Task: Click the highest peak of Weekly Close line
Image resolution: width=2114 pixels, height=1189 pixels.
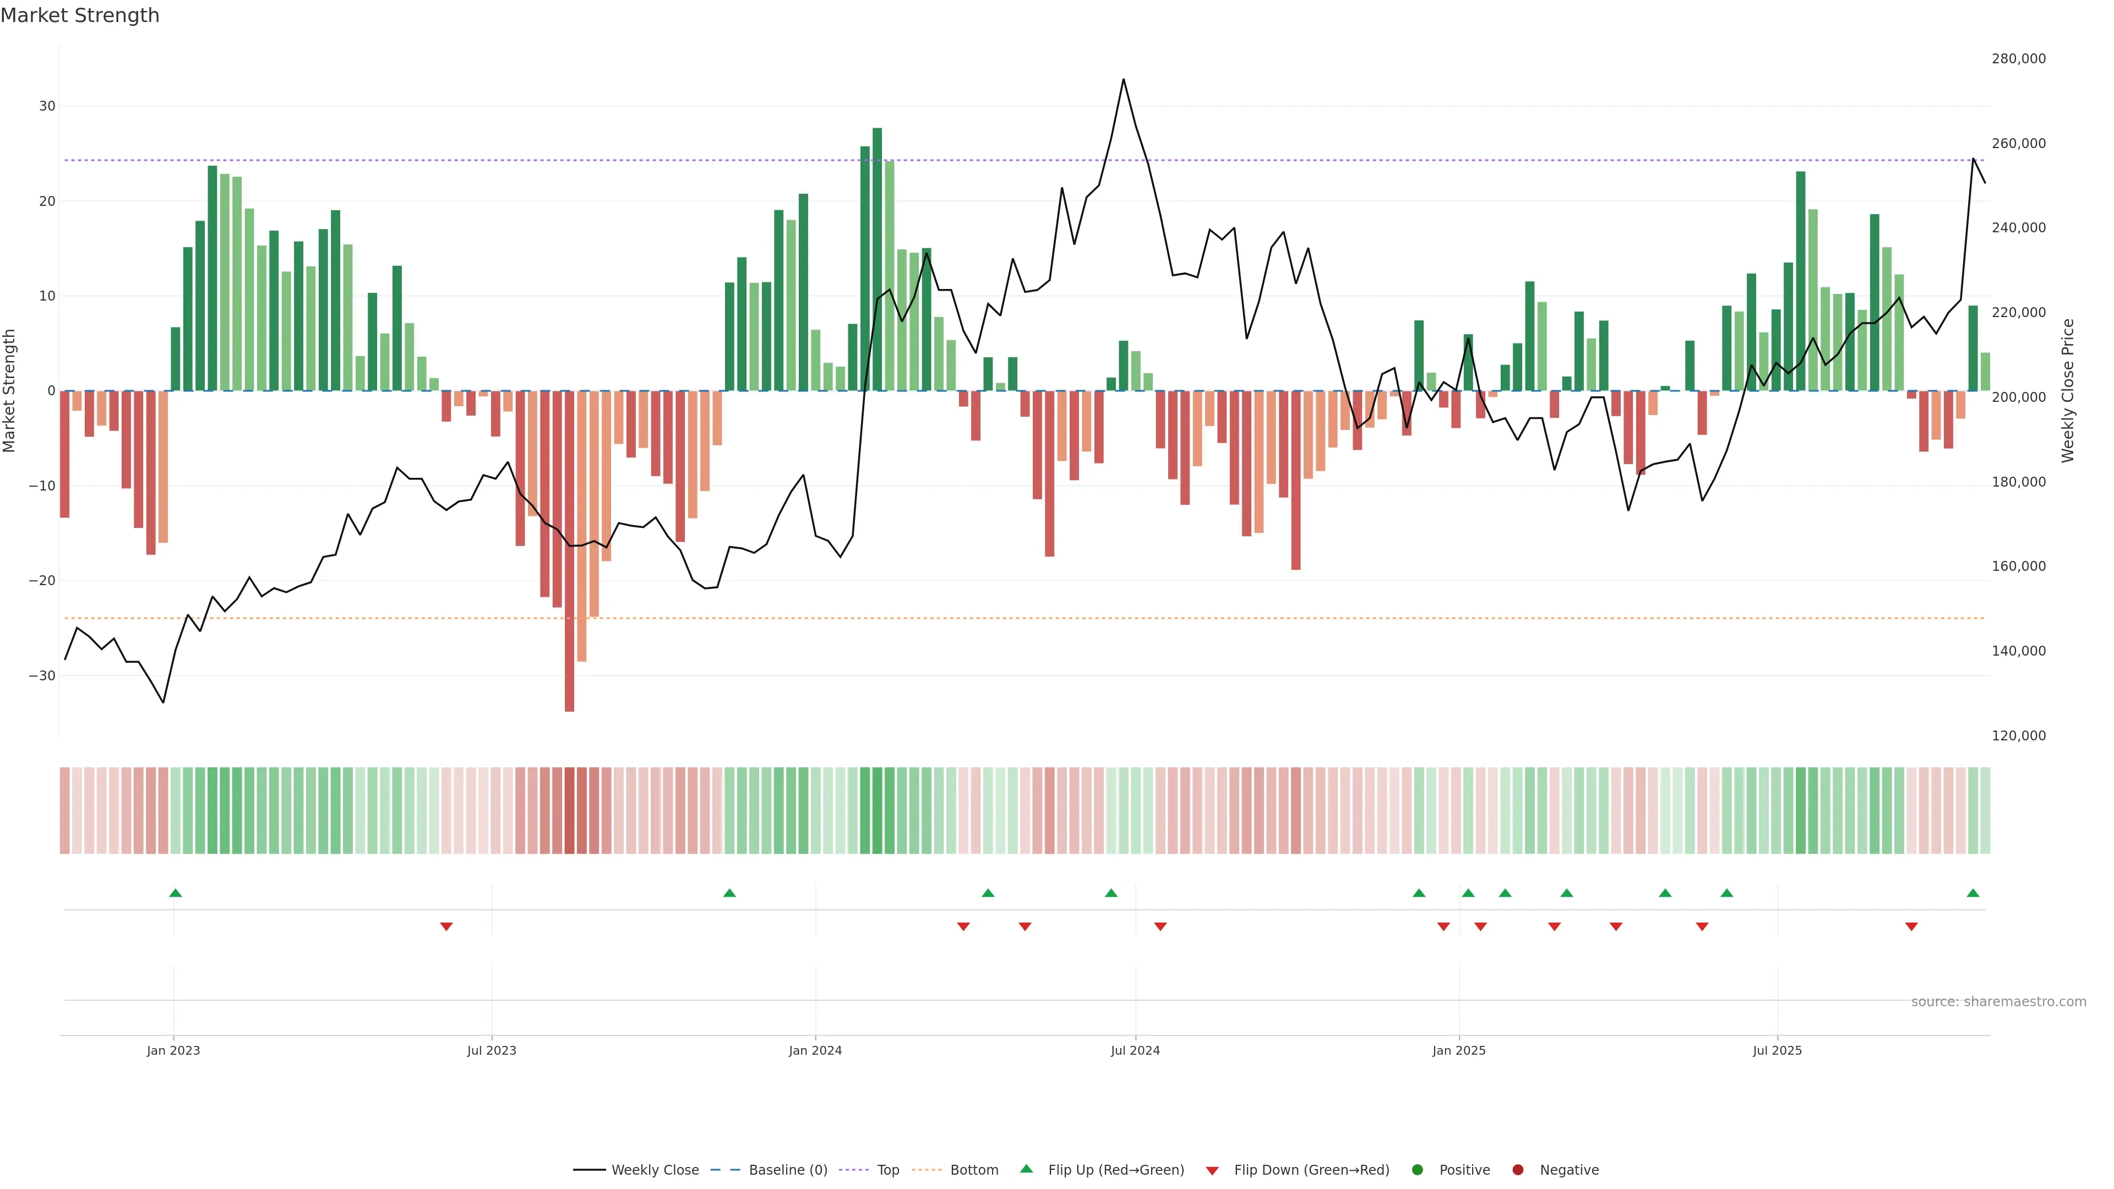Action: pyautogui.click(x=1124, y=80)
